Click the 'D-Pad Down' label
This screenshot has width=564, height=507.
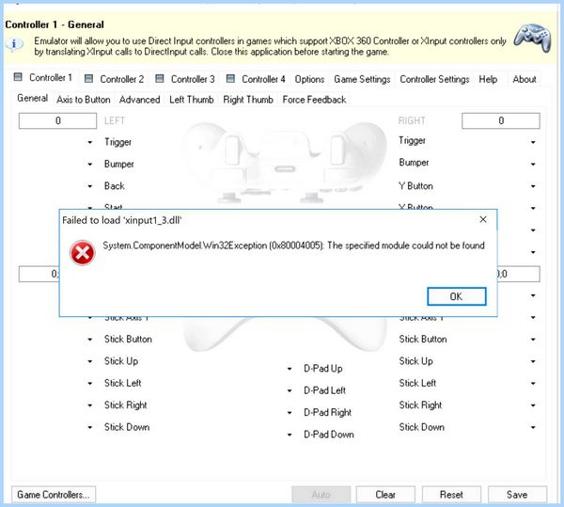coord(329,435)
